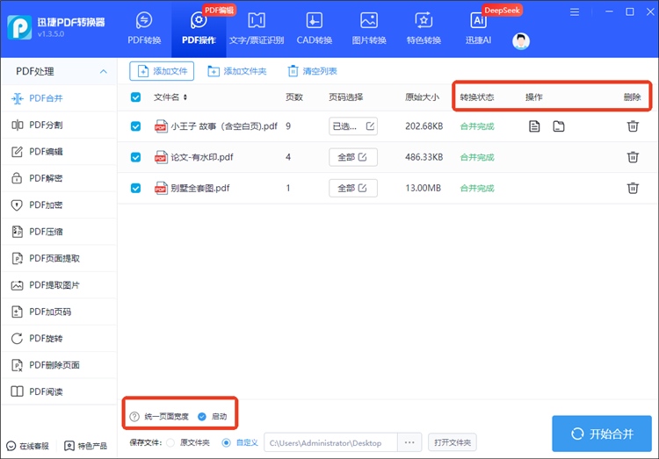659x459 pixels.
Task: Click the user avatar icon
Action: 521,41
